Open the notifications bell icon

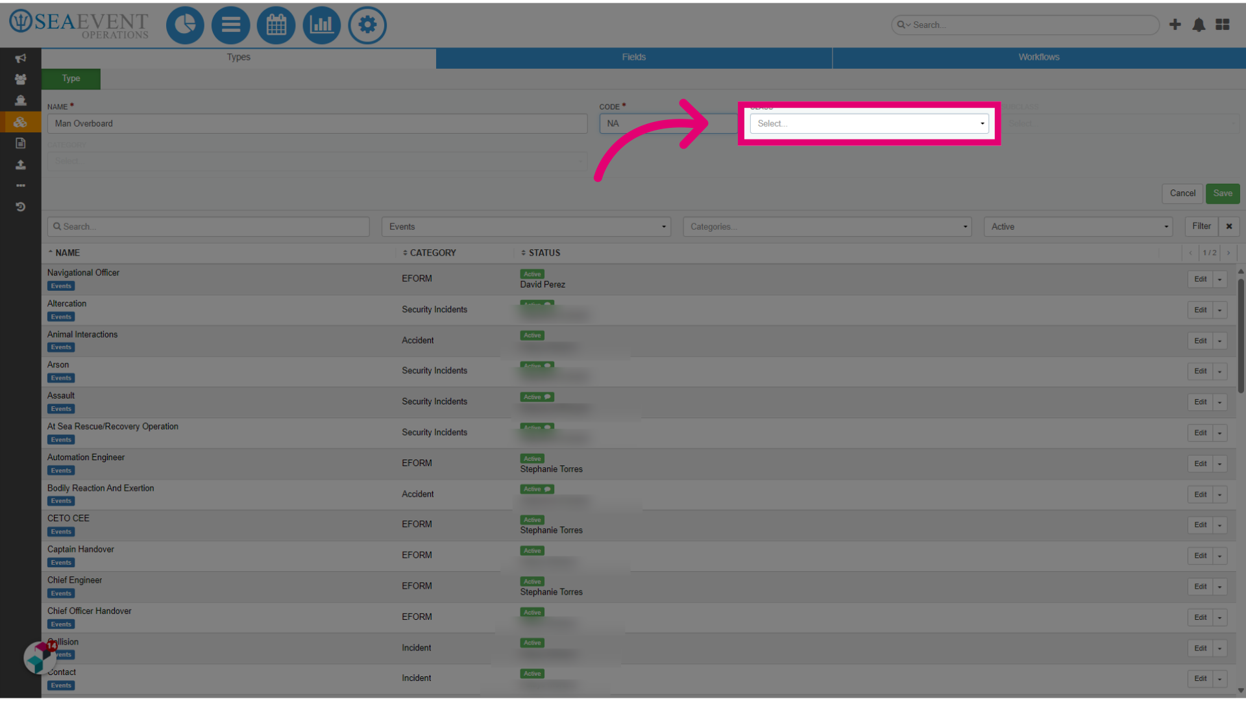pos(1199,25)
